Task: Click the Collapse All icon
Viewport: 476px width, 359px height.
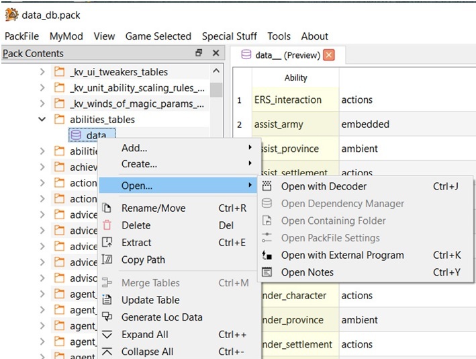Action: pyautogui.click(x=107, y=352)
